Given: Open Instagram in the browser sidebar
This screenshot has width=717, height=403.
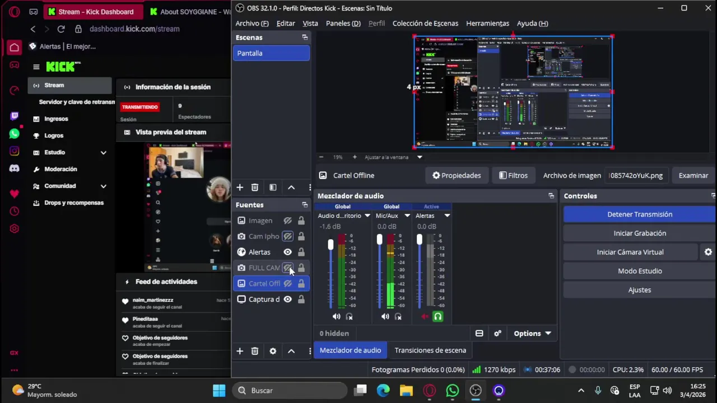Looking at the screenshot, I should (15, 151).
